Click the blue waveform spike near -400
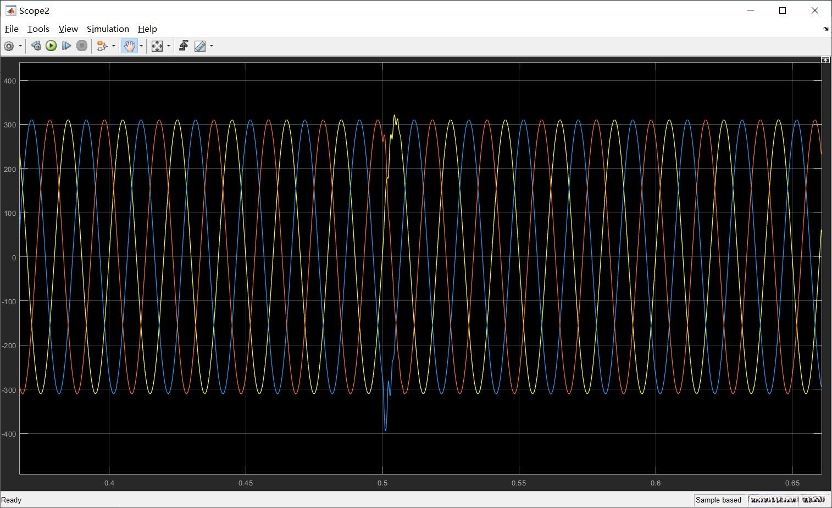This screenshot has height=508, width=832. pyautogui.click(x=385, y=428)
